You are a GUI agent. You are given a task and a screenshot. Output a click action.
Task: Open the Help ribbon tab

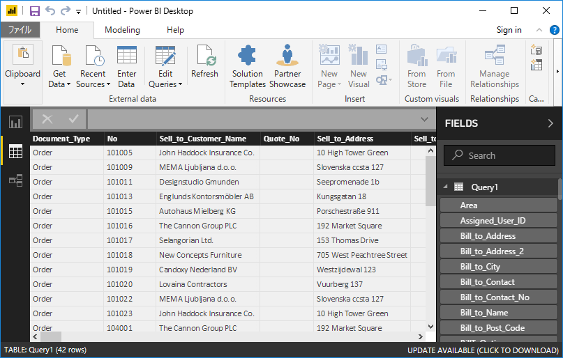[x=175, y=30]
